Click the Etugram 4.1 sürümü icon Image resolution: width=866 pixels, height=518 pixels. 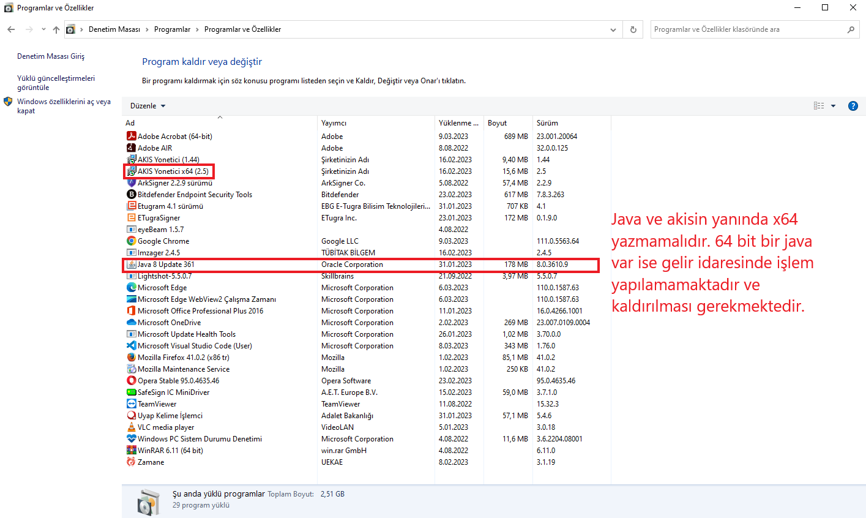131,206
